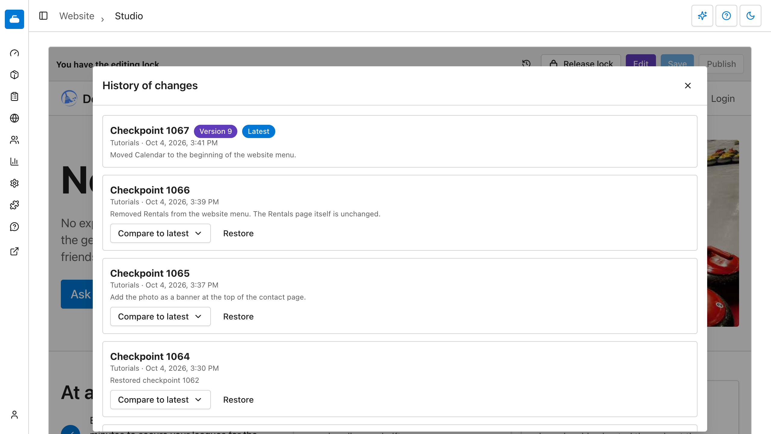Open the user profile icon at sidebar bottom

click(14, 415)
